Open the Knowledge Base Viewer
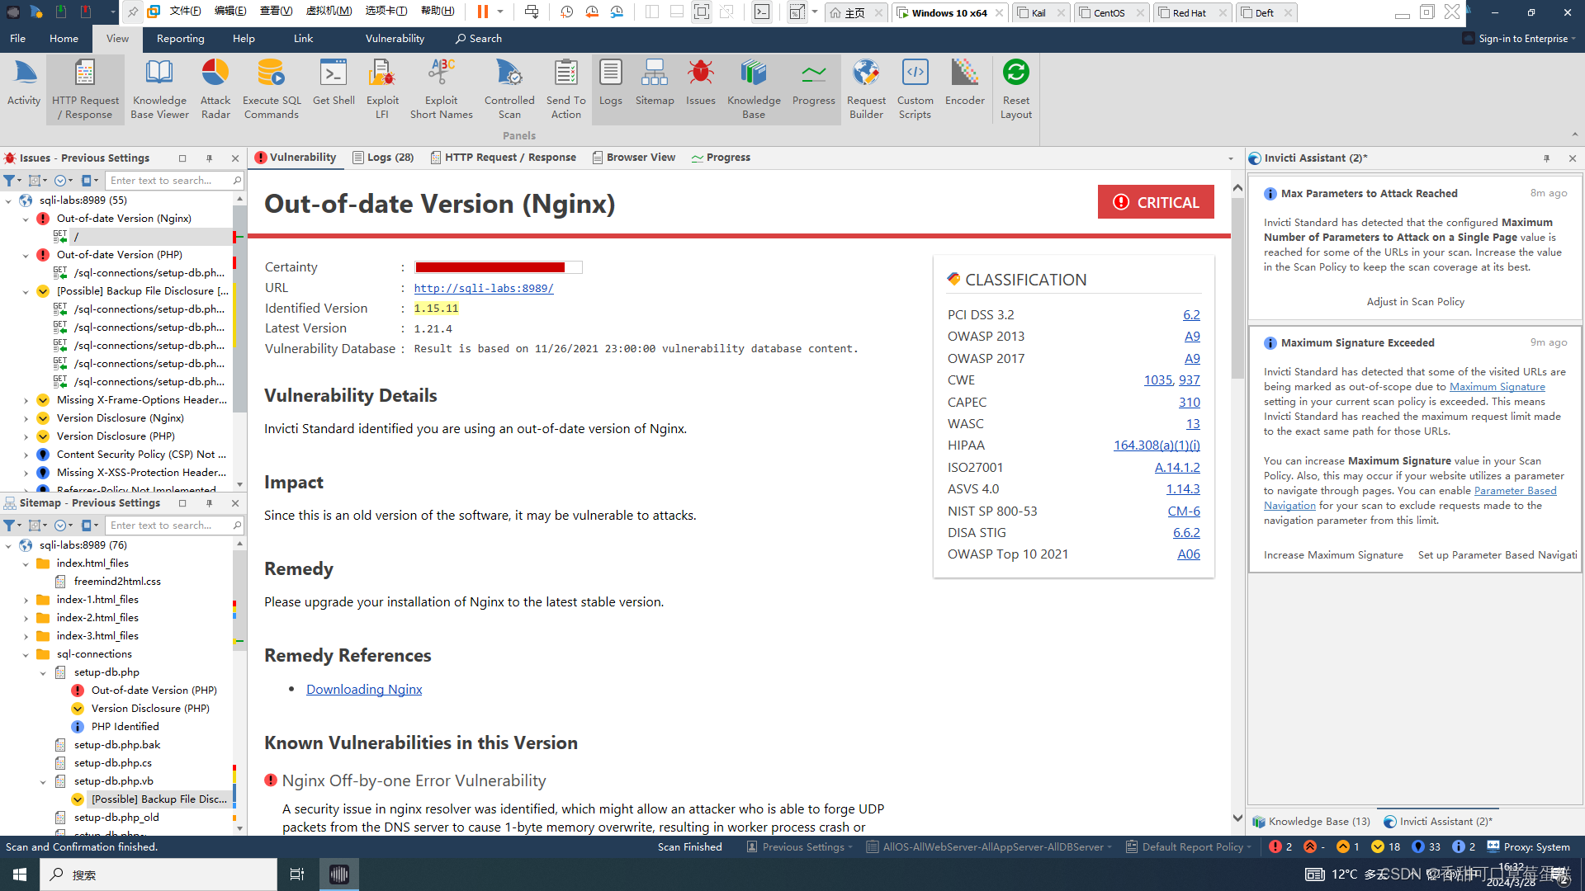This screenshot has height=891, width=1585. (159, 88)
